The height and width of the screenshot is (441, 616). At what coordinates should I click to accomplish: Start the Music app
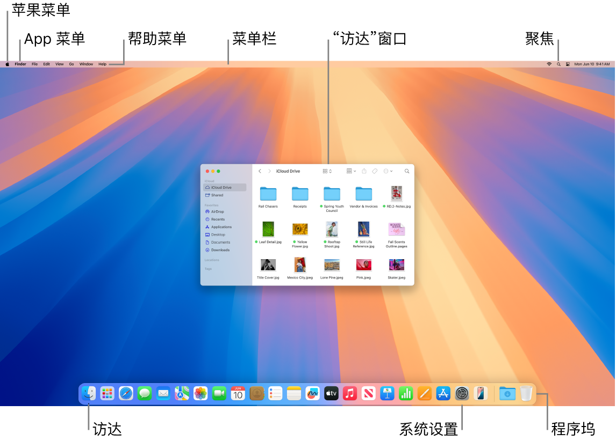coord(349,393)
